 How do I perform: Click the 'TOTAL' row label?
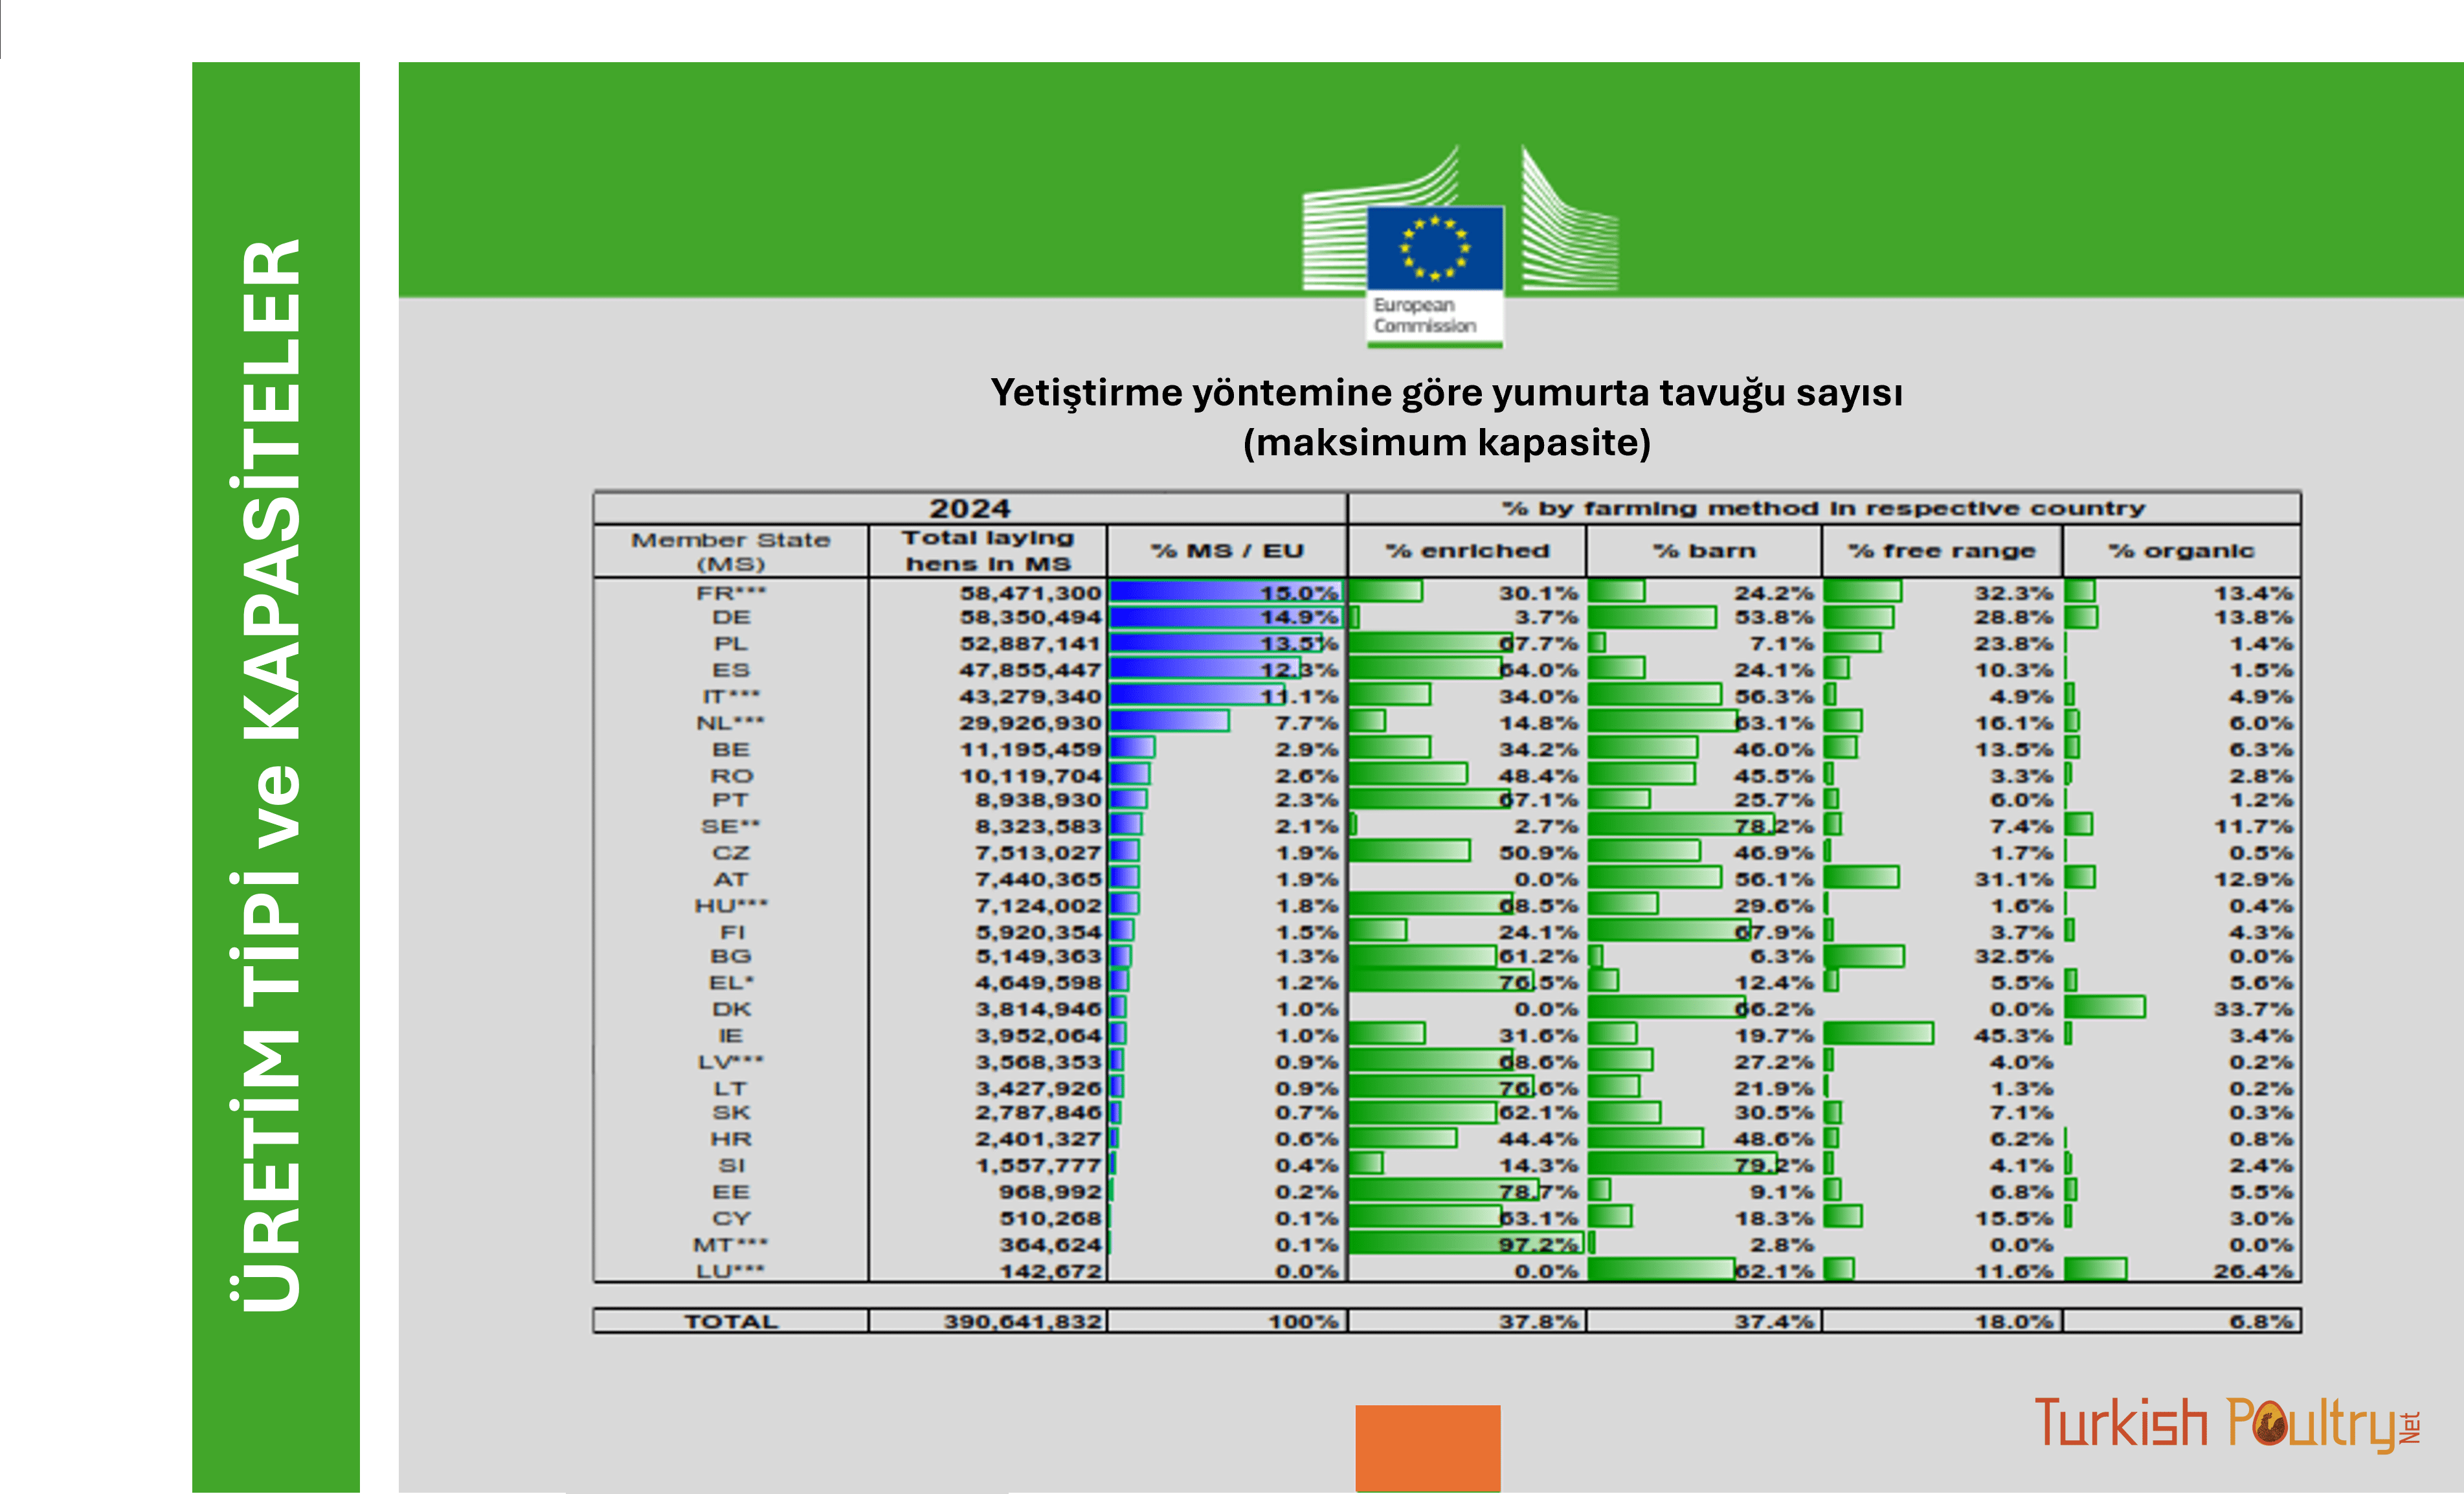[x=731, y=1322]
